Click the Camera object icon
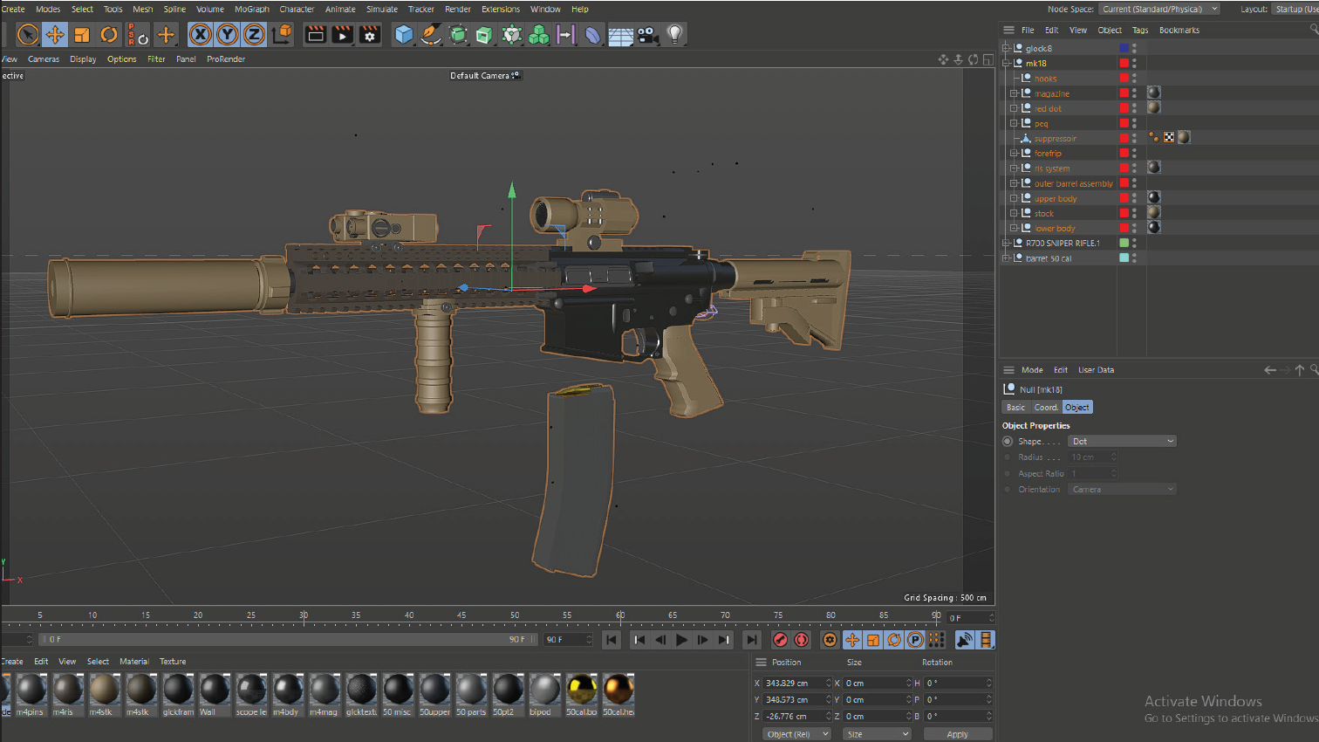The width and height of the screenshot is (1319, 742). 647,35
